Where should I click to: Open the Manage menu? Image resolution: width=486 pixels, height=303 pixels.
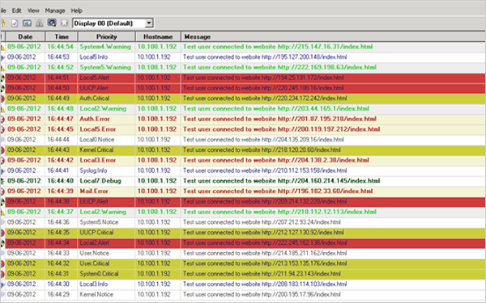(55, 11)
